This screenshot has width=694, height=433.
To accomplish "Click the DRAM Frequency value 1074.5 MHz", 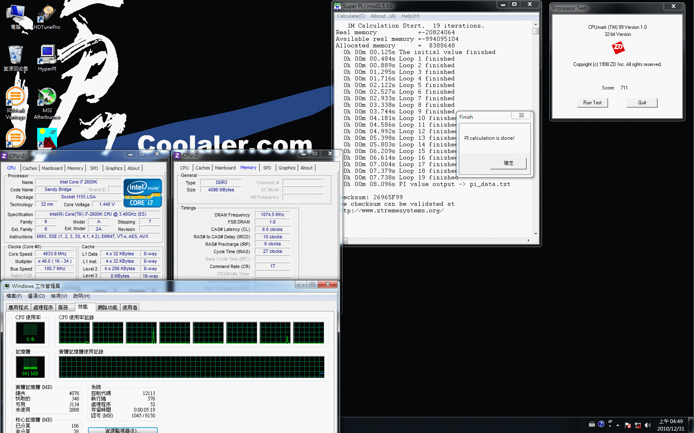I will coord(272,214).
